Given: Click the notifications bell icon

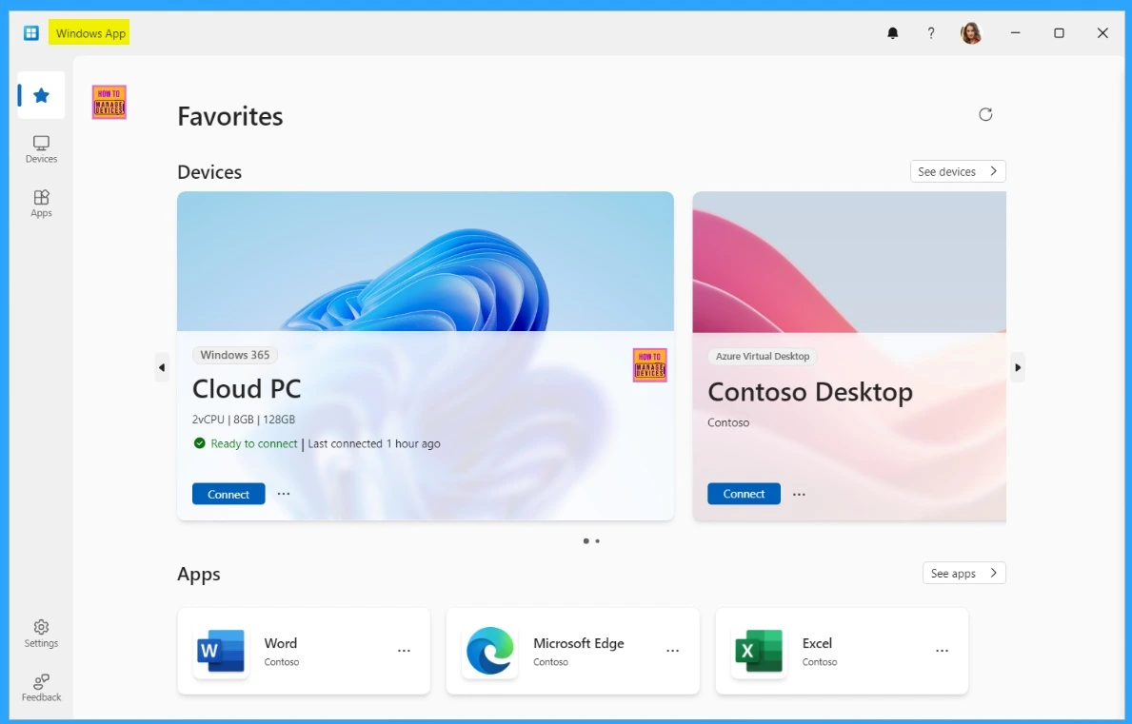Looking at the screenshot, I should pyautogui.click(x=893, y=33).
